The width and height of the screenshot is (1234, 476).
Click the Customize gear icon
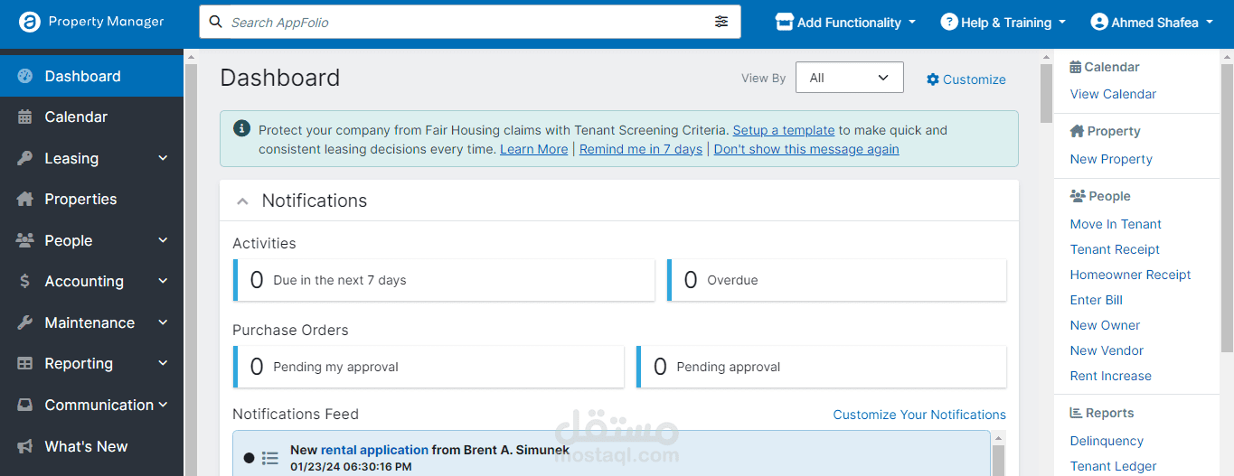[933, 79]
